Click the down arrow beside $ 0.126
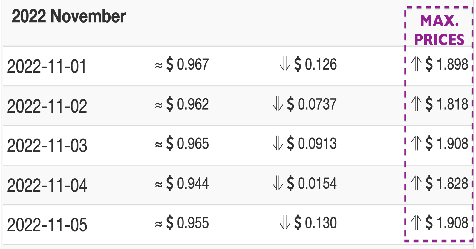The width and height of the screenshot is (476, 249). point(285,64)
